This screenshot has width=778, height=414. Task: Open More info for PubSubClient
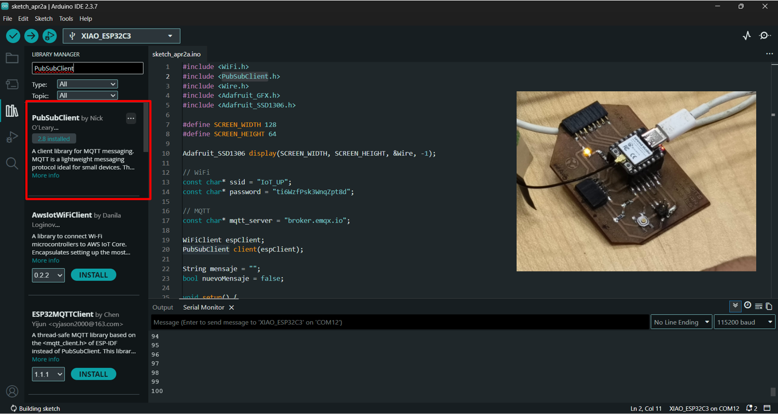tap(46, 175)
